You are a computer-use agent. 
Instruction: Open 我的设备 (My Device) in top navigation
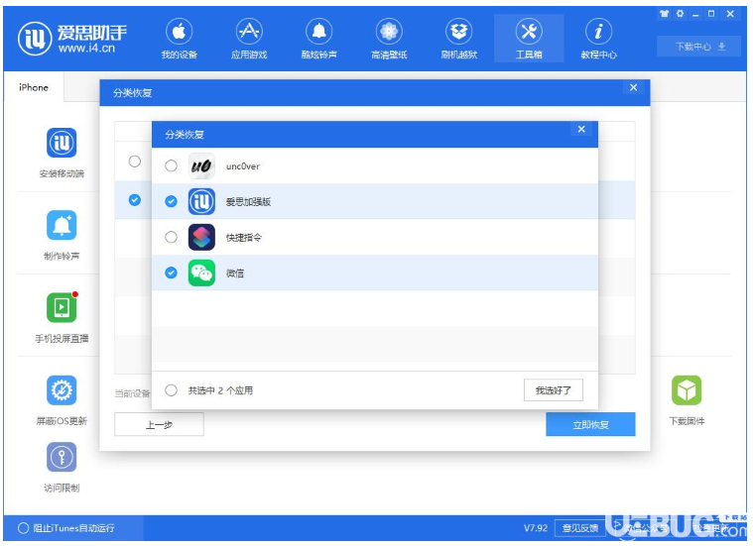180,40
